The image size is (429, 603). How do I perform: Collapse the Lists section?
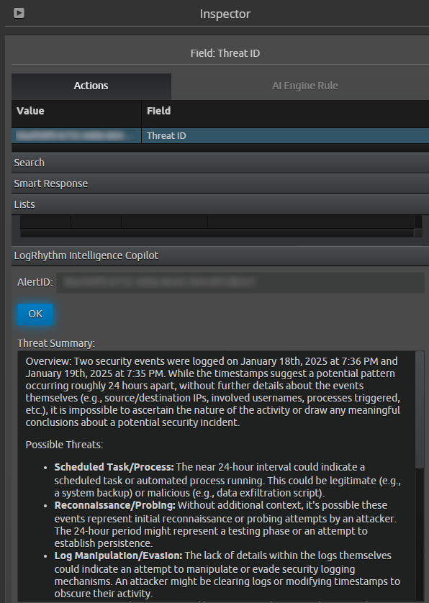pos(220,204)
